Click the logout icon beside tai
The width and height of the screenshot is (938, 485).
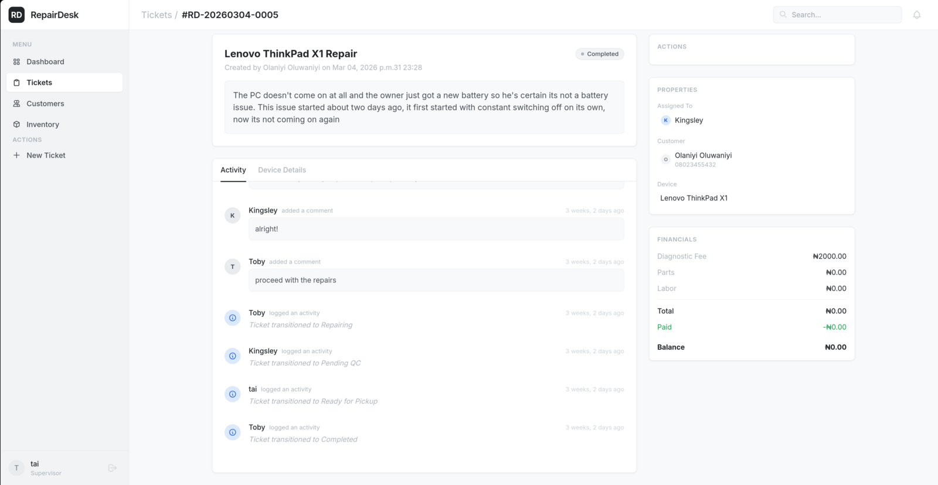coord(113,468)
